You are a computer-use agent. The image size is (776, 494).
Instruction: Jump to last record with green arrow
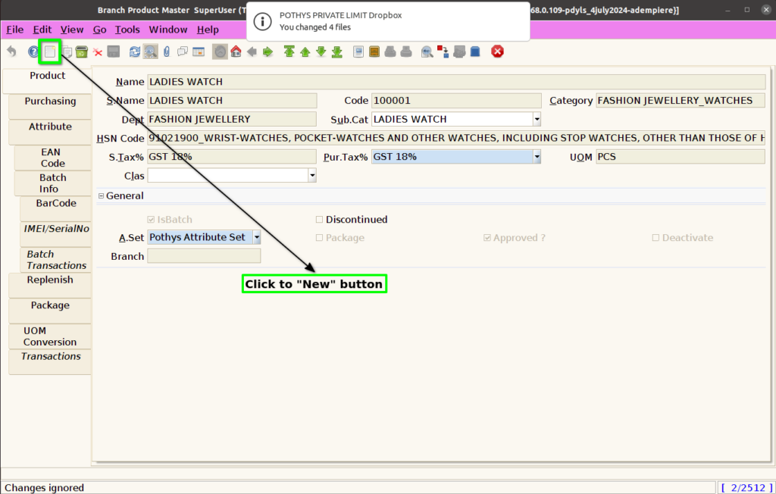tap(337, 52)
